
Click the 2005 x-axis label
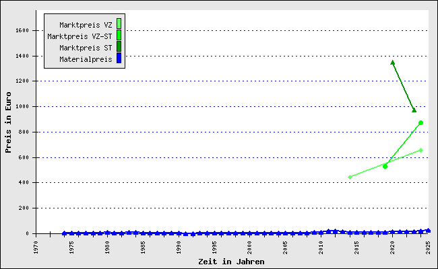click(285, 247)
